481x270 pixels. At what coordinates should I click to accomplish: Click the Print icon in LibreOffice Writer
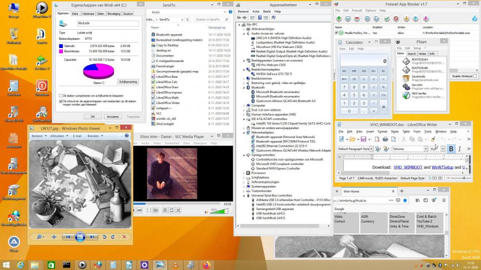coord(385,139)
